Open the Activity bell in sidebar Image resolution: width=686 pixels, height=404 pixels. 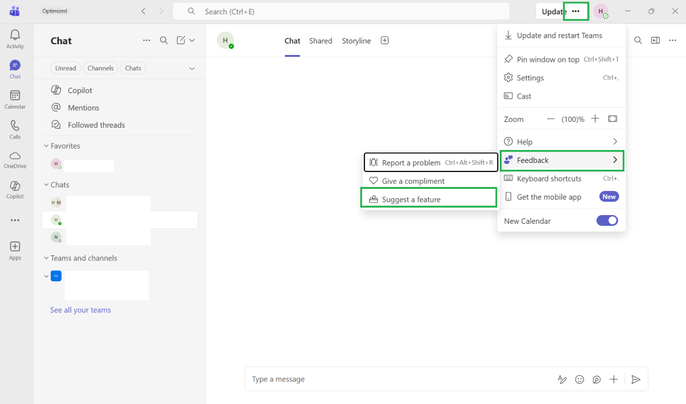point(15,38)
